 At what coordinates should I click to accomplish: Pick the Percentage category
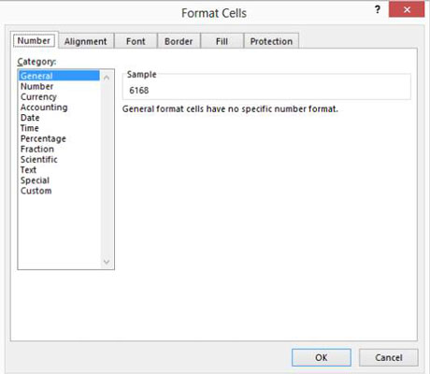coord(59,138)
